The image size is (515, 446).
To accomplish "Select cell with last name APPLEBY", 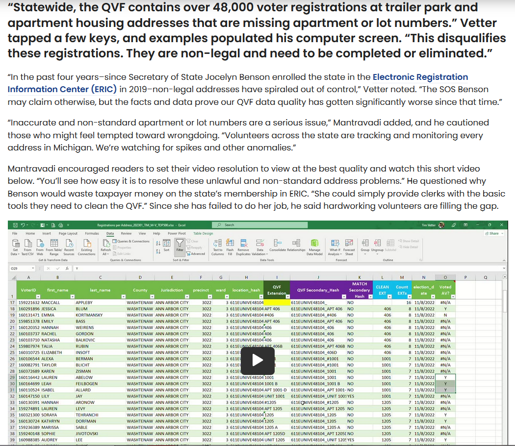I will (100, 302).
